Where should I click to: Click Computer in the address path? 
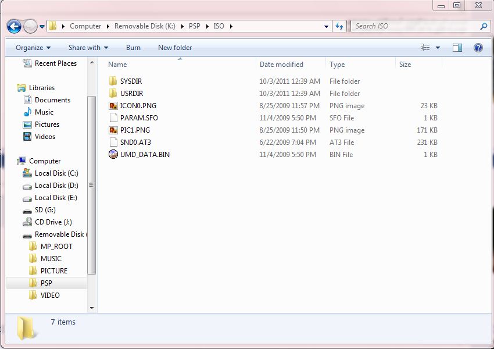[85, 26]
